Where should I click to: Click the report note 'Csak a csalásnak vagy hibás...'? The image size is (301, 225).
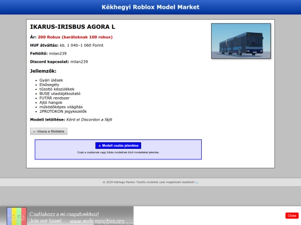118,152
